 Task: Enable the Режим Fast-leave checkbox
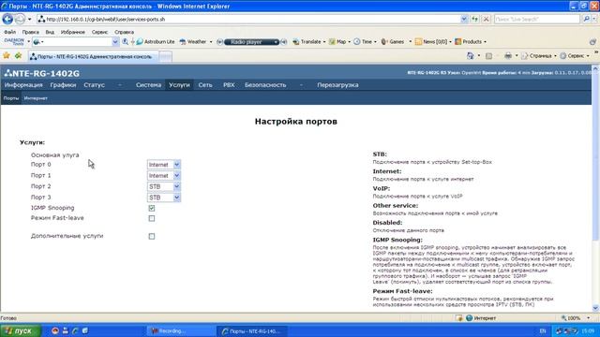(152, 218)
